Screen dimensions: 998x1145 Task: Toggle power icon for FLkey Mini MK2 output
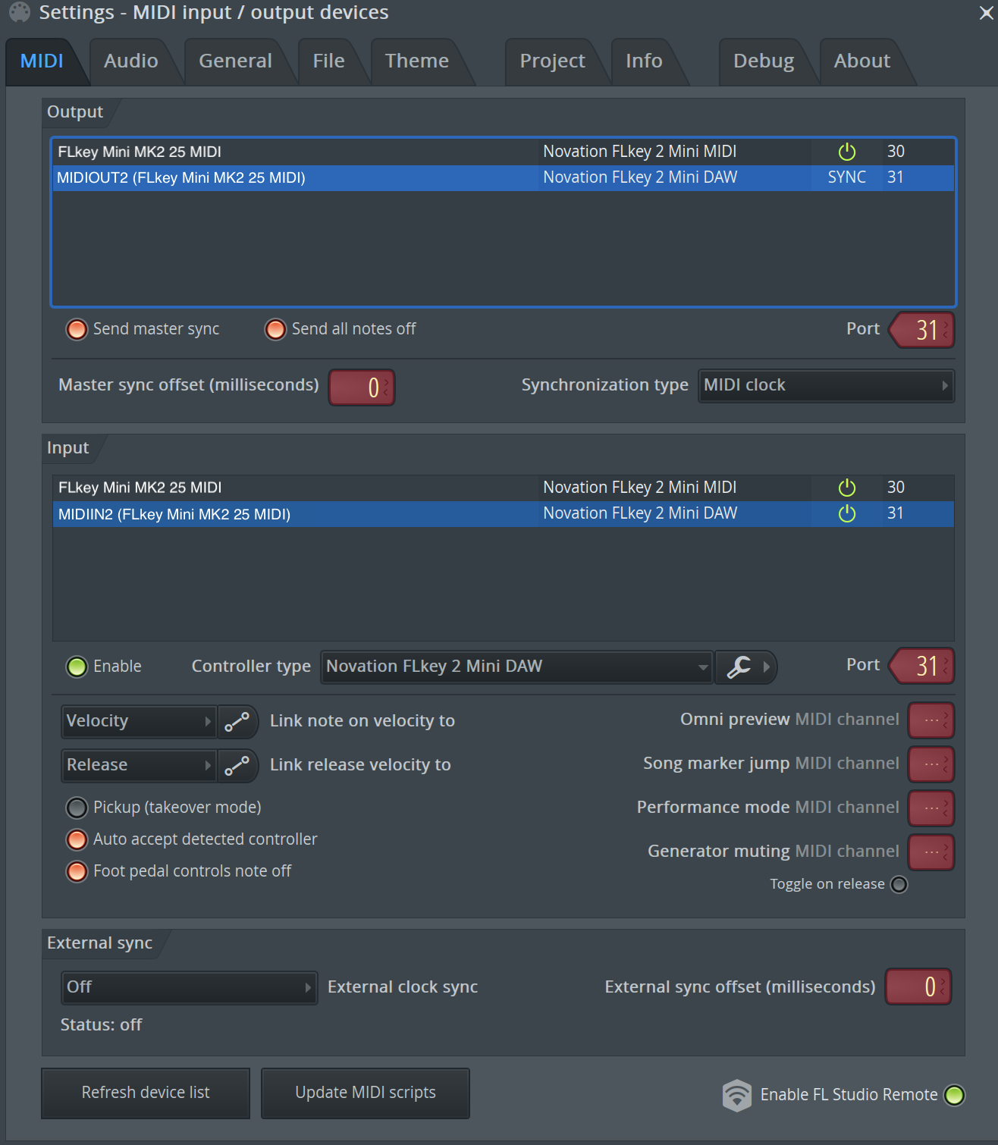click(847, 152)
